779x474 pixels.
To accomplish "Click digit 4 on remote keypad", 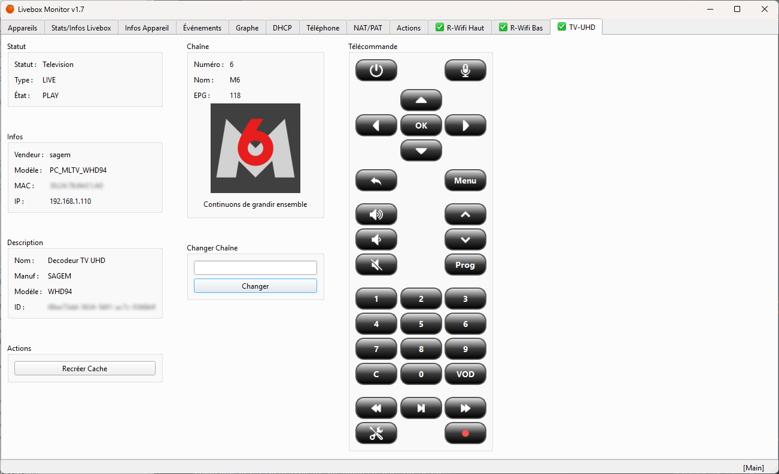I will pyautogui.click(x=376, y=324).
